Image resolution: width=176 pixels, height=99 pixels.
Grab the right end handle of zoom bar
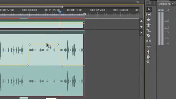[x=62, y=7]
